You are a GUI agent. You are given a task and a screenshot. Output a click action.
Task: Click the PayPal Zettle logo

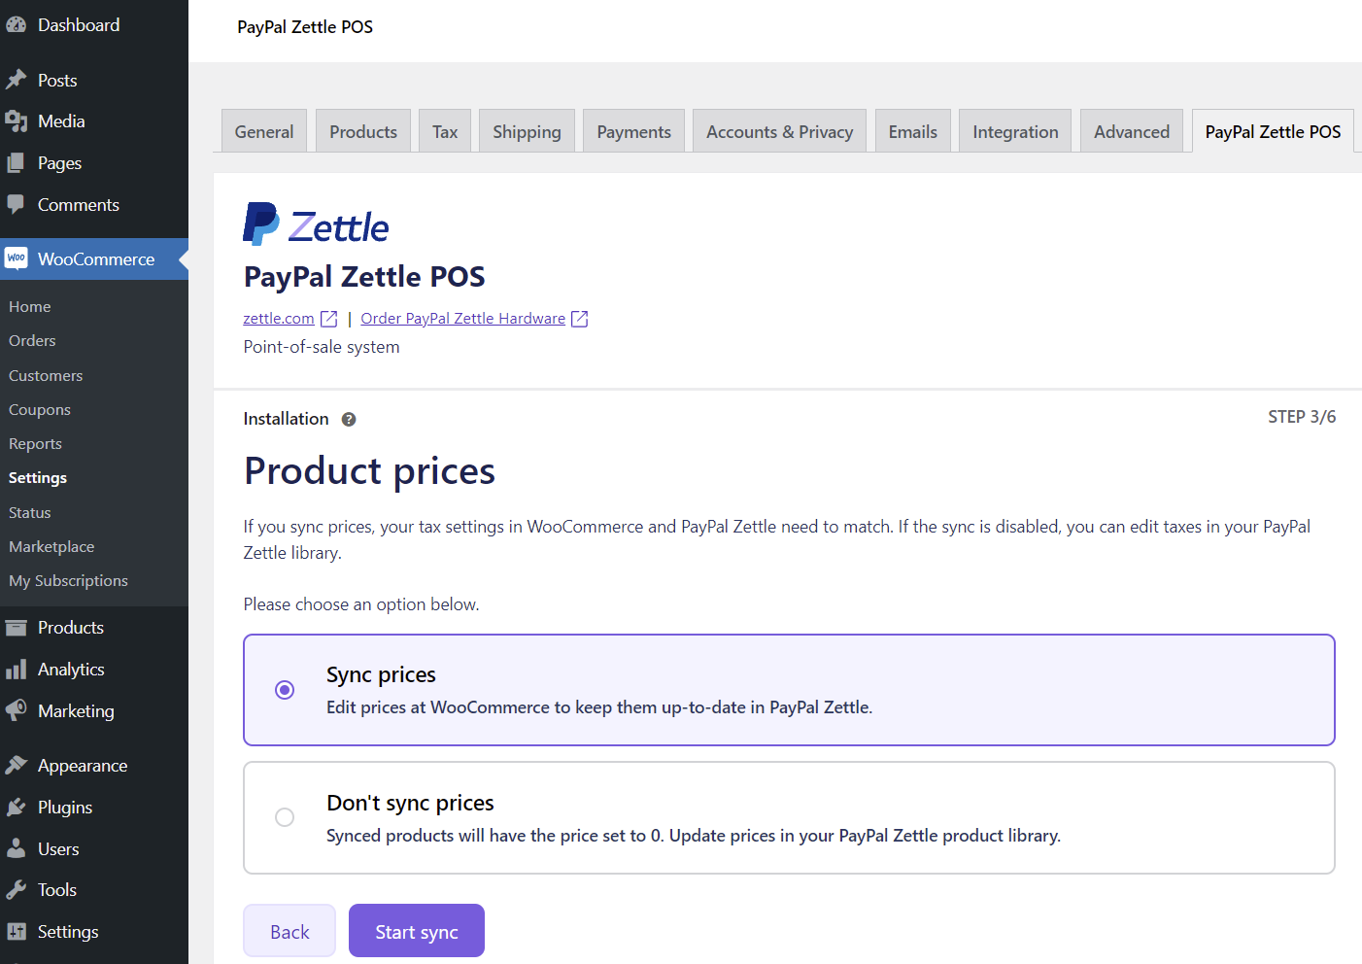[316, 224]
